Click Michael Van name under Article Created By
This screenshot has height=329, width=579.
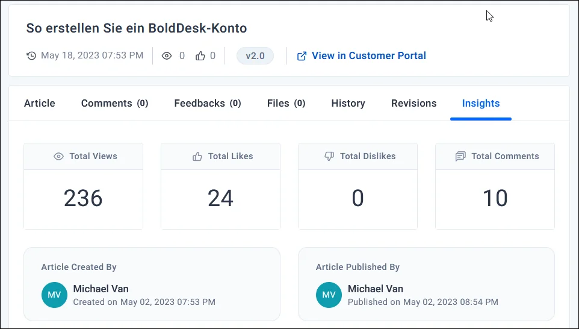coord(101,289)
